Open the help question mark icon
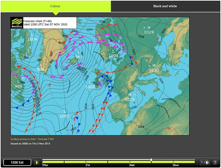This screenshot has height=168, width=221. point(215,162)
